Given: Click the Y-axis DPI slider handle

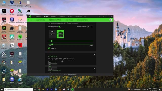Looking at the screenshot, I should coord(52,44).
